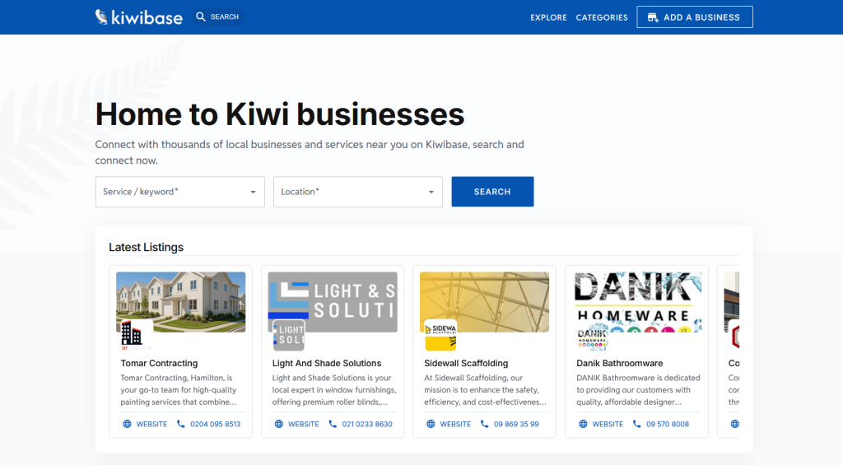843x465 pixels.
Task: Call 09 570 8008 number link
Action: 661,424
